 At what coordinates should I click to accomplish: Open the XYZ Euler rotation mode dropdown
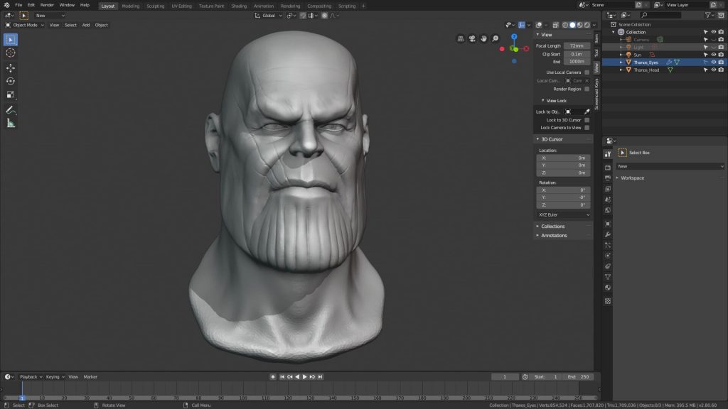[564, 214]
